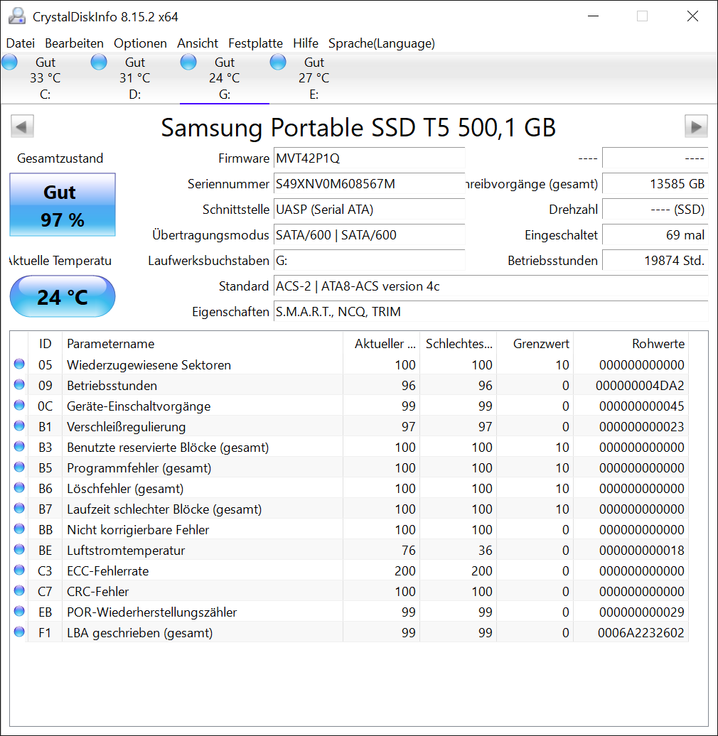The height and width of the screenshot is (736, 718).
Task: Click raw value 000000000045
Action: pos(641,406)
